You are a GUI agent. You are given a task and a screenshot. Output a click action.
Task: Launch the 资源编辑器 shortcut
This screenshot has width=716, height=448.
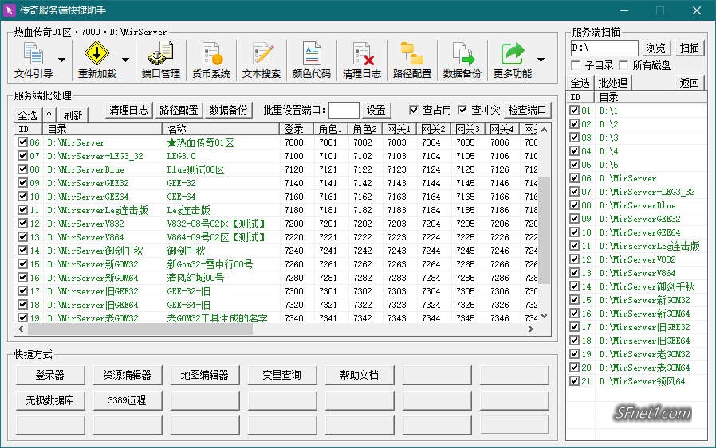tap(127, 375)
